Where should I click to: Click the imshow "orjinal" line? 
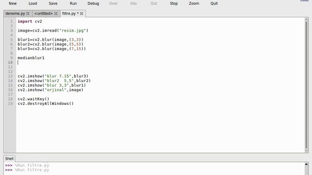(x=51, y=89)
